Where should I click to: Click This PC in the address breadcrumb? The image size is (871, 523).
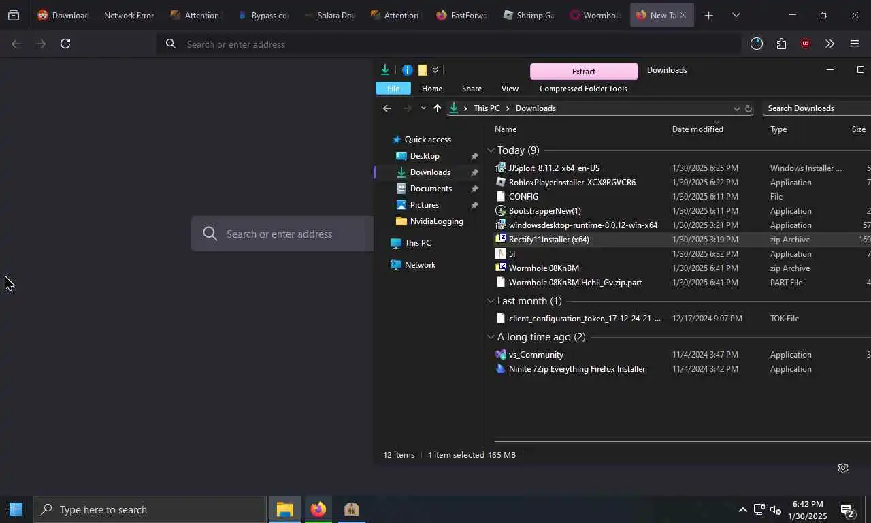tap(487, 108)
